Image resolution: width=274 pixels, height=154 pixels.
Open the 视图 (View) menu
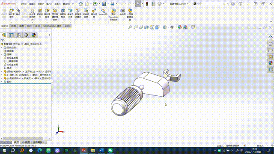[41, 4]
